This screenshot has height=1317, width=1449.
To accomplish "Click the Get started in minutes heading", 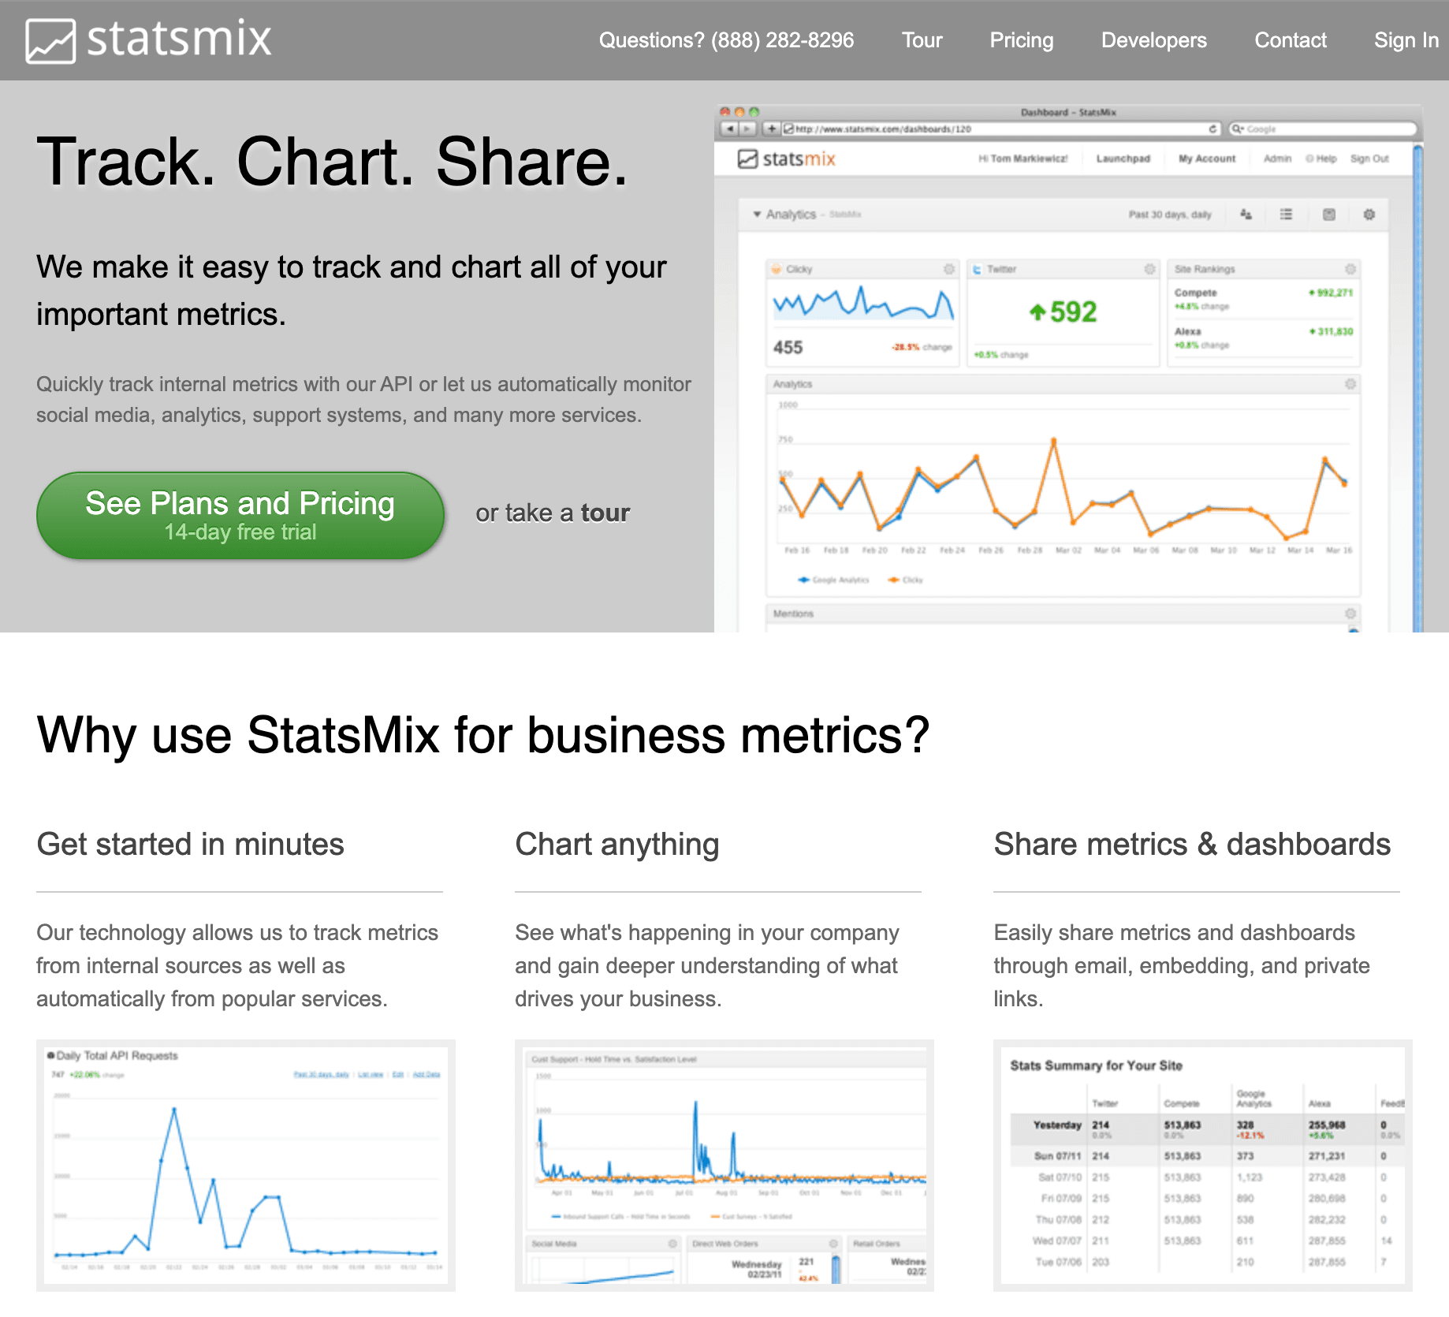I will coord(190,844).
